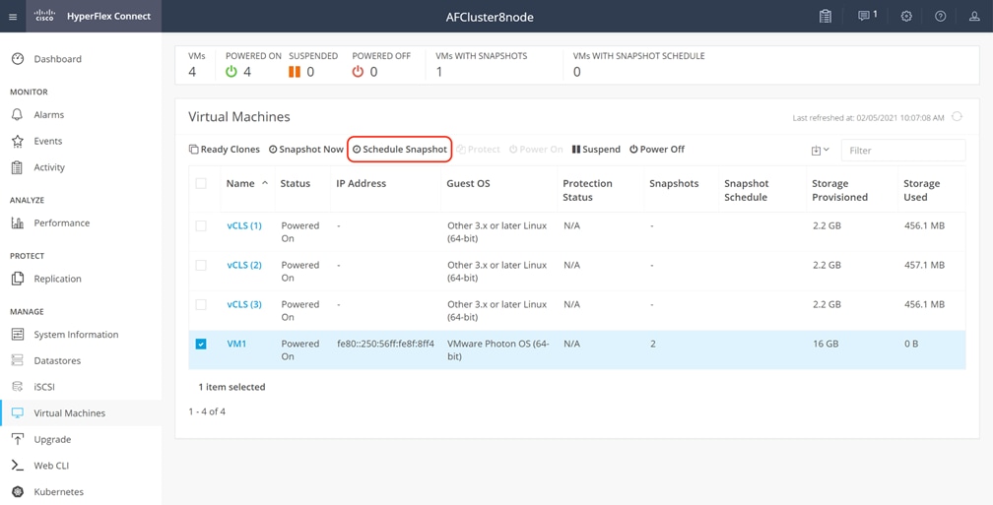The width and height of the screenshot is (993, 505).
Task: Check the vCLS (1) row checkbox
Action: [201, 226]
